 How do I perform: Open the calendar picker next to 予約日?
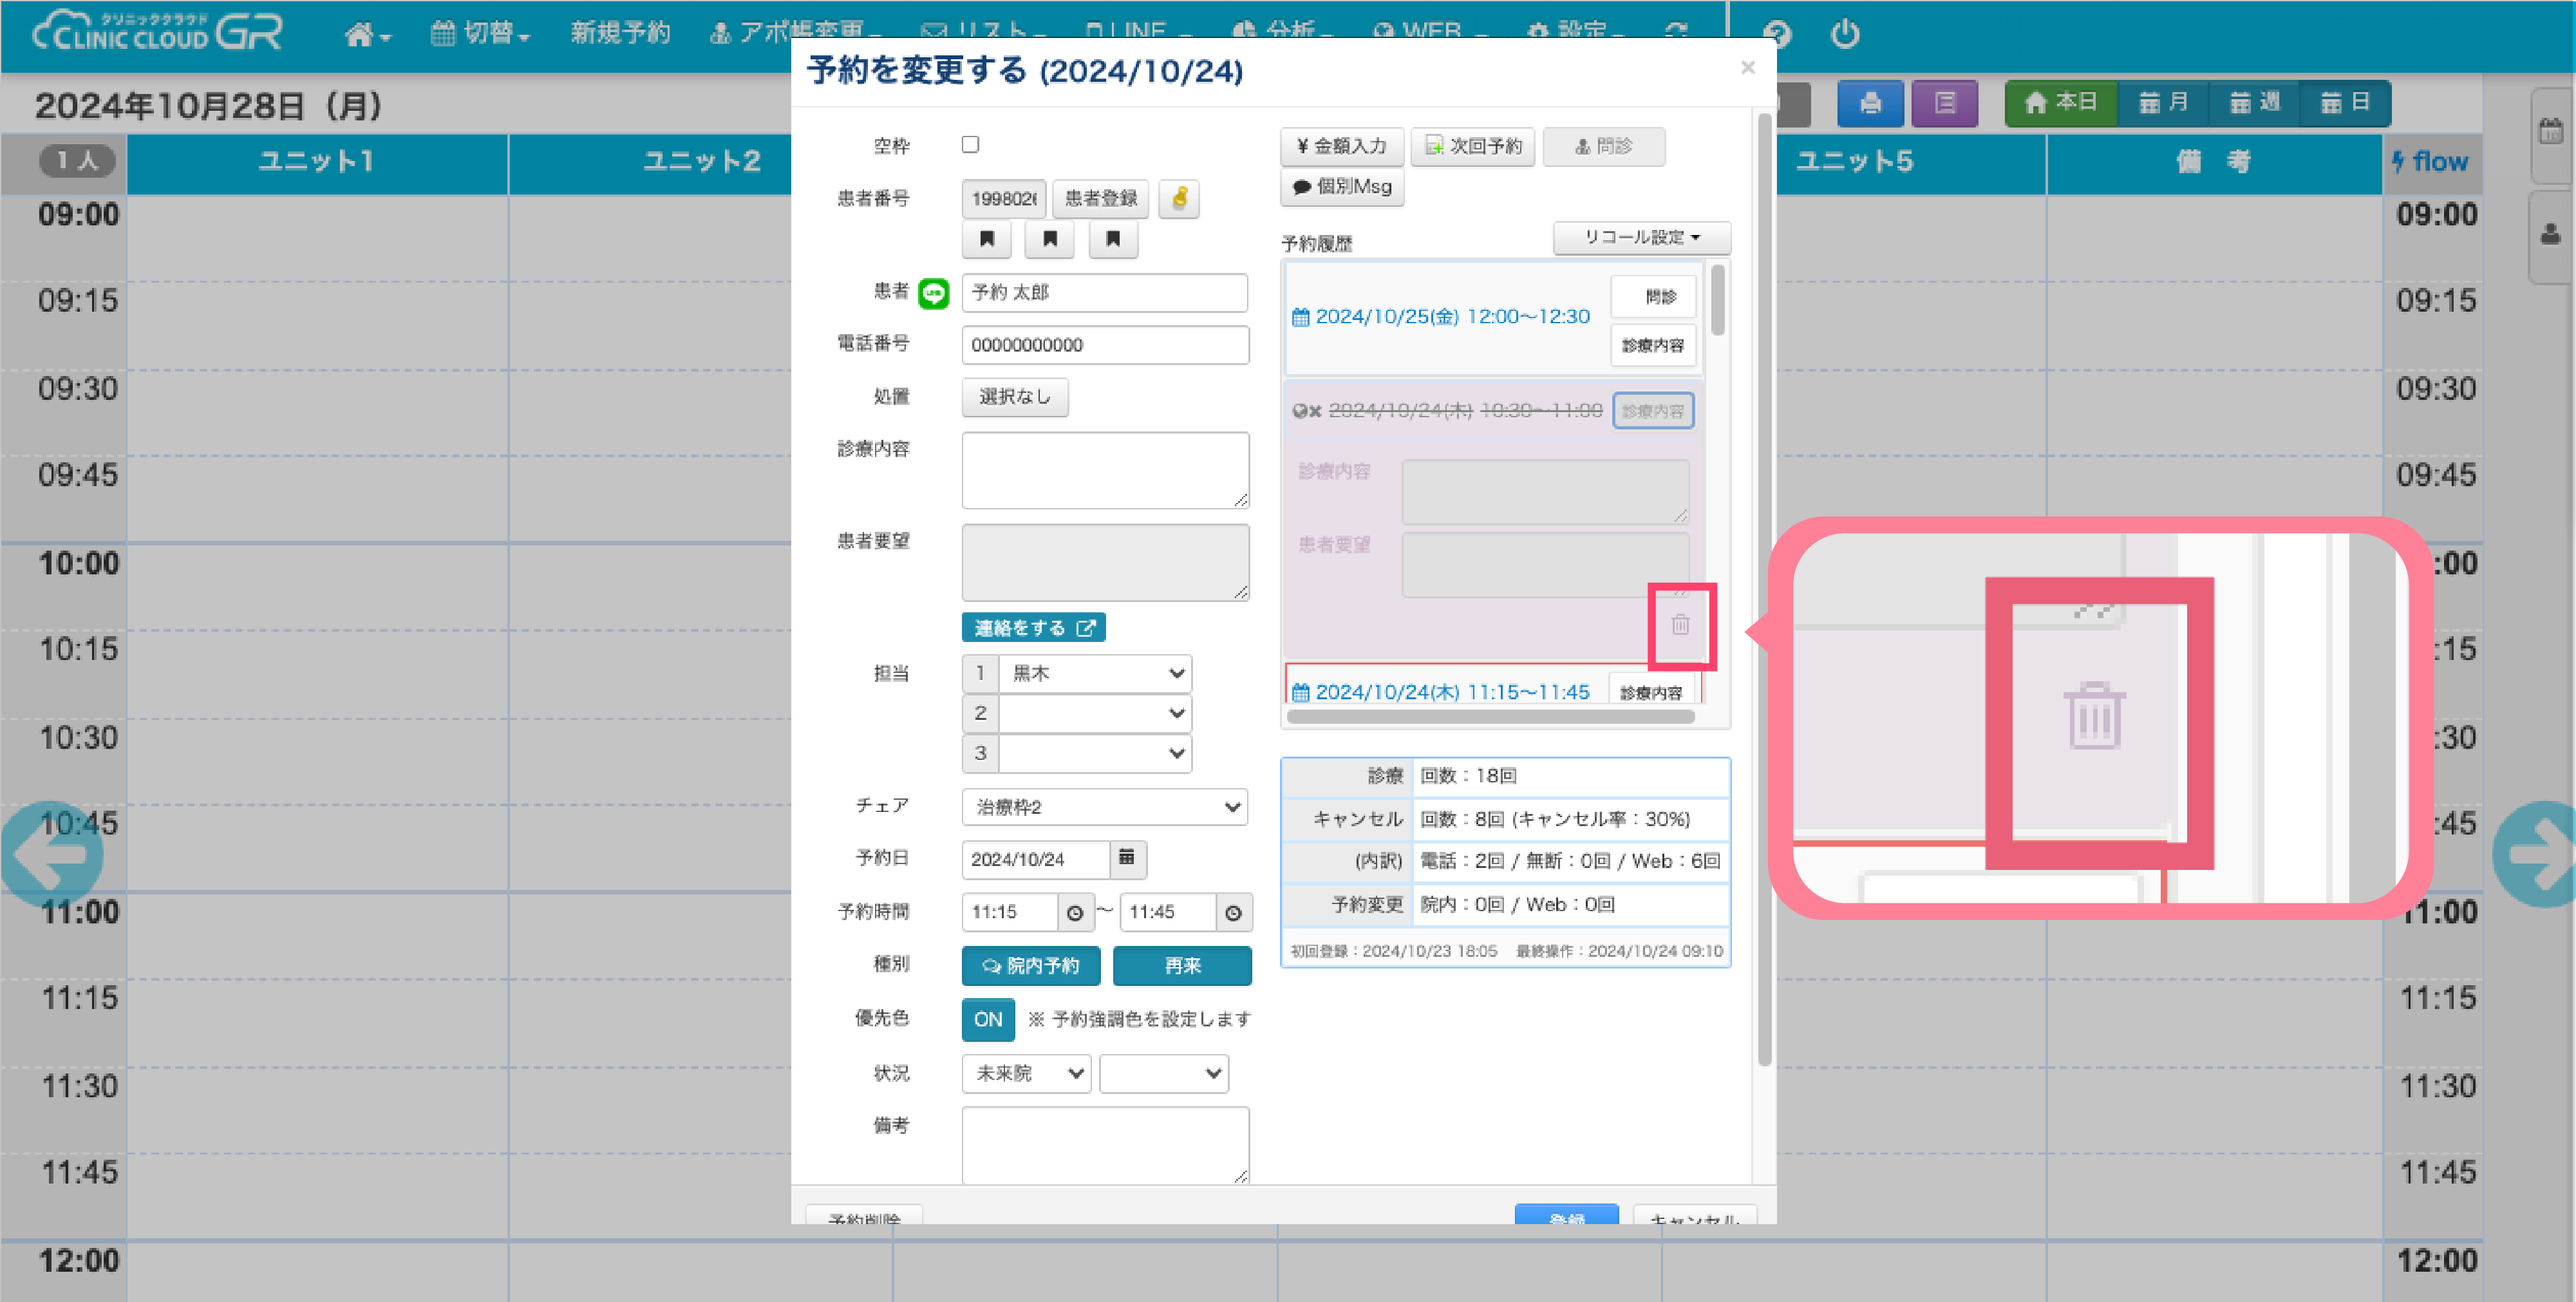(x=1127, y=858)
